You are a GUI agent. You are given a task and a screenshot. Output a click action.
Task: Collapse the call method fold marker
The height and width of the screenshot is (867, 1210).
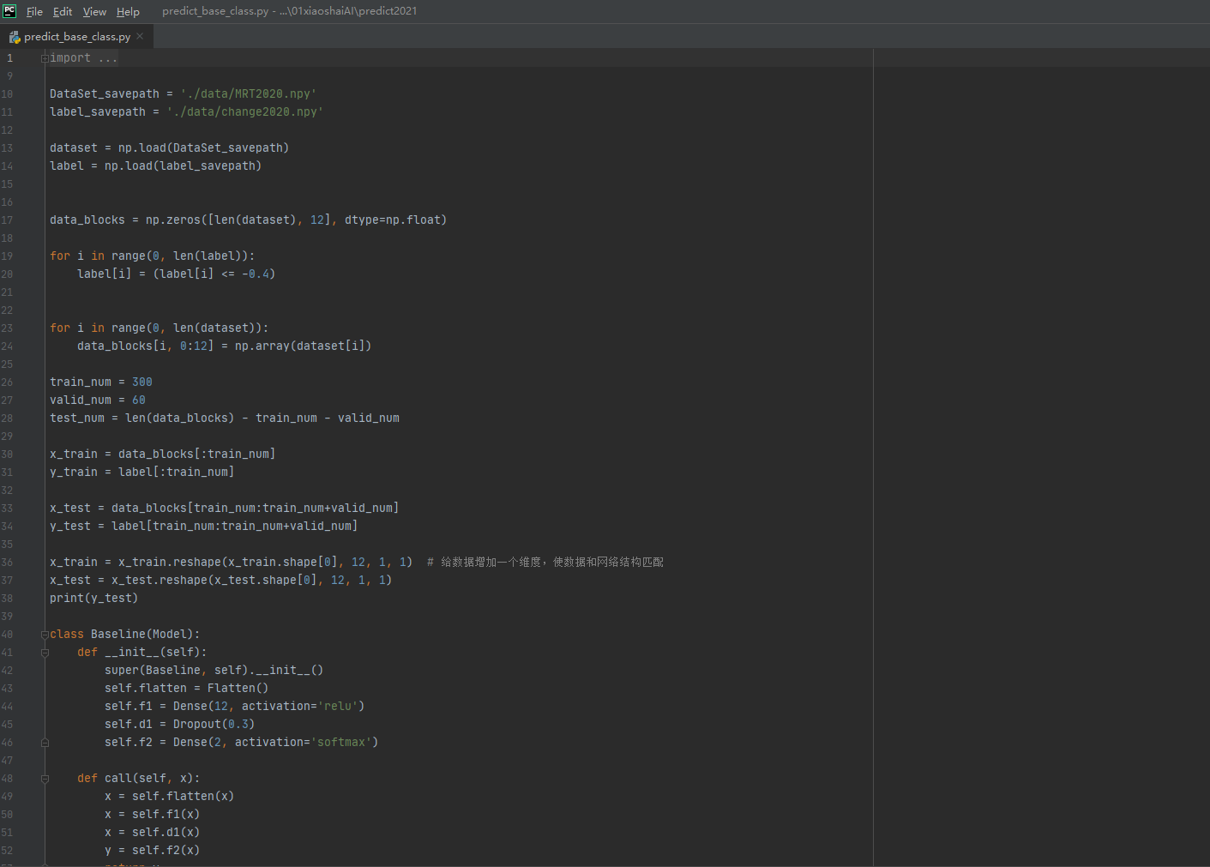(x=45, y=779)
